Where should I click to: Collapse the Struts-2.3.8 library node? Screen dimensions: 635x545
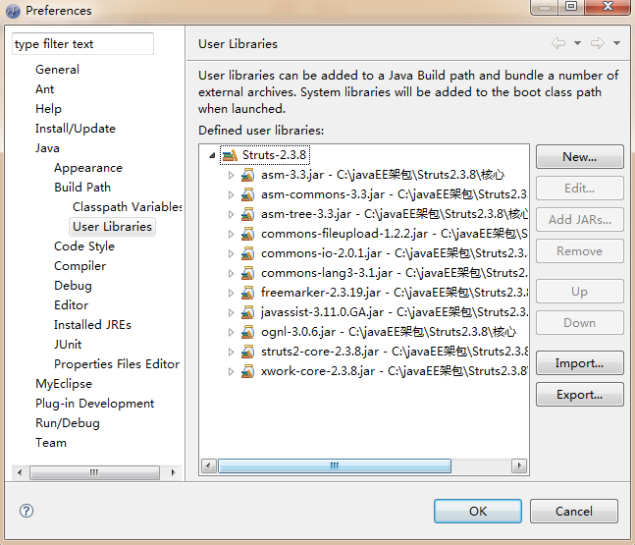212,155
